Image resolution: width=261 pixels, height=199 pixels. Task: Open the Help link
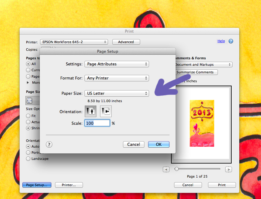(221, 41)
